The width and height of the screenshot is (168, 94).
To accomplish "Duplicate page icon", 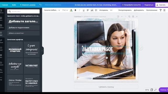I will (129, 16).
